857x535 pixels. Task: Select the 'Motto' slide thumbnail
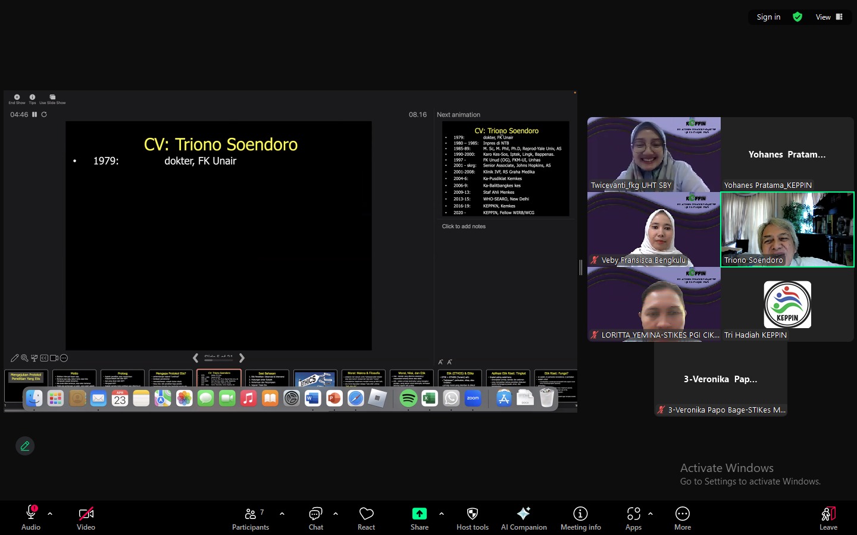pyautogui.click(x=74, y=379)
